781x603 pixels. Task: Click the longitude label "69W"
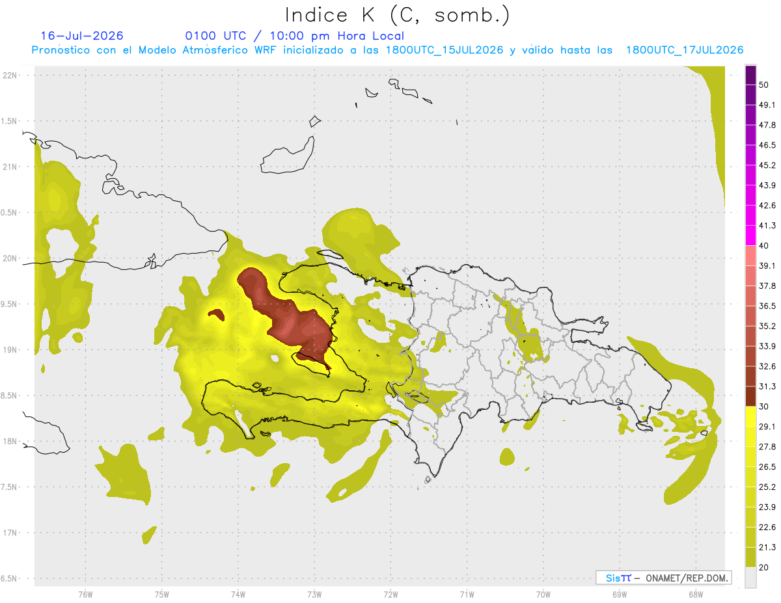click(x=620, y=595)
